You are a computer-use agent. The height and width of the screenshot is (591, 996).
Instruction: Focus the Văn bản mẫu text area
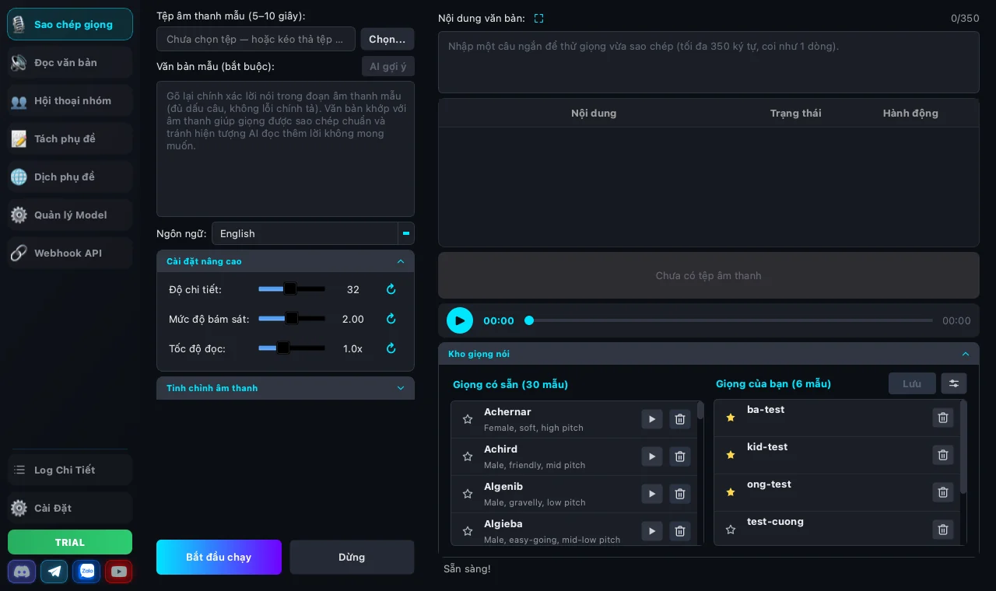click(286, 149)
